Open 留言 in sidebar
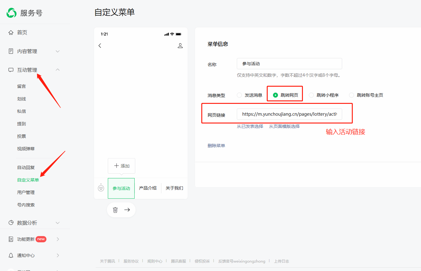This screenshot has width=421, height=271. pos(22,86)
